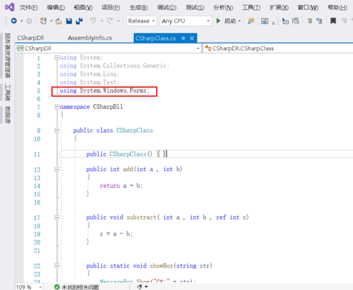The width and height of the screenshot is (353, 290).
Task: Open the 文件(F) menu
Action: tap(29, 8)
